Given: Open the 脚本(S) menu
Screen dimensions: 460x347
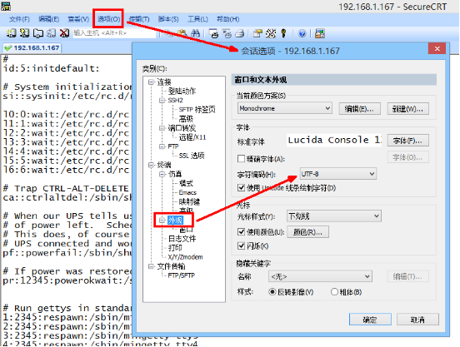Looking at the screenshot, I should click(x=168, y=19).
